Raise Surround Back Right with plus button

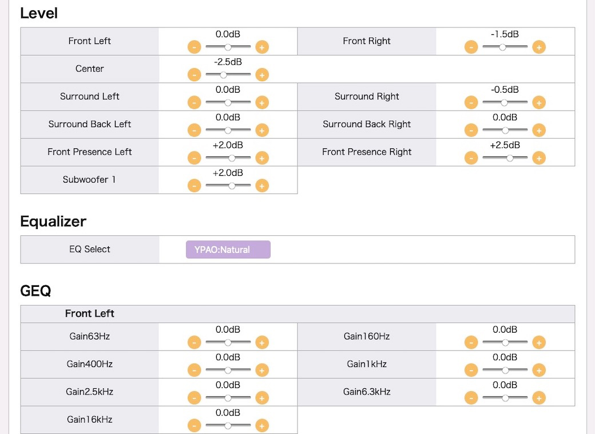coord(539,130)
